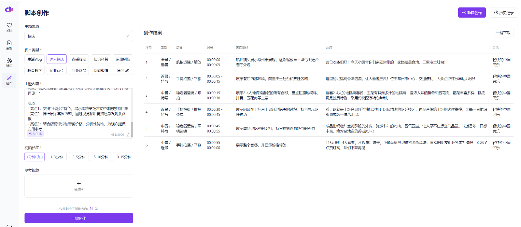Open the 关注 heart icon in sidebar
521x227 pixels.
(x=9, y=25)
